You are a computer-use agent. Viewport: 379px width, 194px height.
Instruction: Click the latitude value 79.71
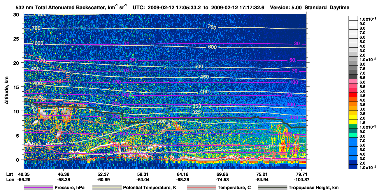(x=301, y=174)
